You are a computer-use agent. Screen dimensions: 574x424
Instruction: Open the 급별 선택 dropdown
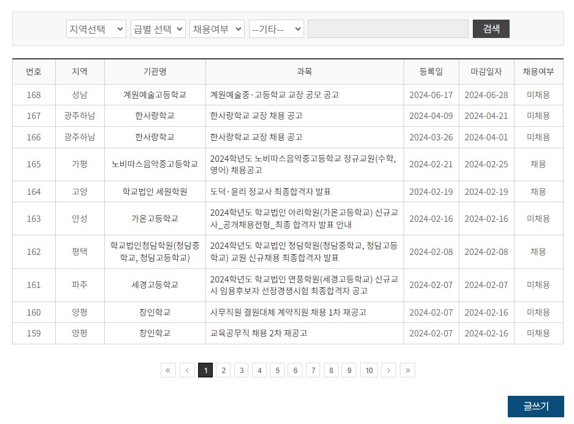coord(158,29)
